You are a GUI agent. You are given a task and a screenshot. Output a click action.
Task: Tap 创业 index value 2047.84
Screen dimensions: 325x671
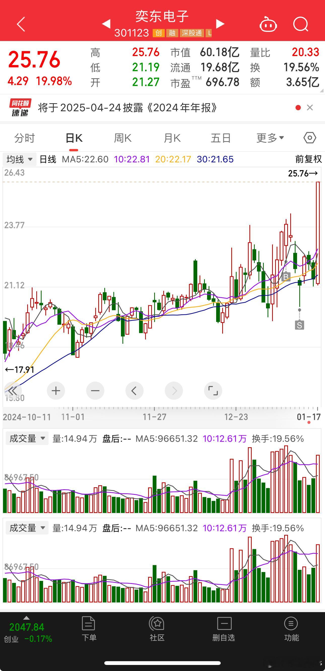[x=27, y=627]
